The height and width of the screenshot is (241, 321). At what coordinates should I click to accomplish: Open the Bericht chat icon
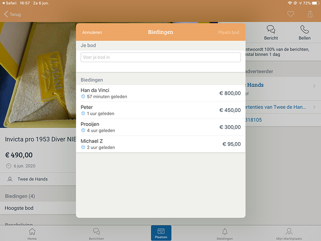click(x=271, y=29)
